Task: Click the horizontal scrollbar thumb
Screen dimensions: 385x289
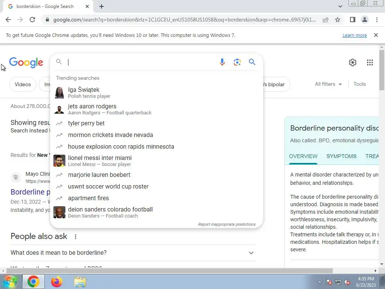Action: pyautogui.click(x=170, y=271)
